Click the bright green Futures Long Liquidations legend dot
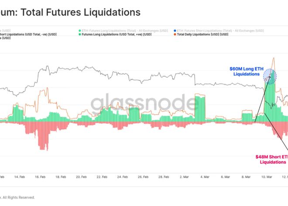The height and width of the screenshot is (206, 288). [80, 34]
